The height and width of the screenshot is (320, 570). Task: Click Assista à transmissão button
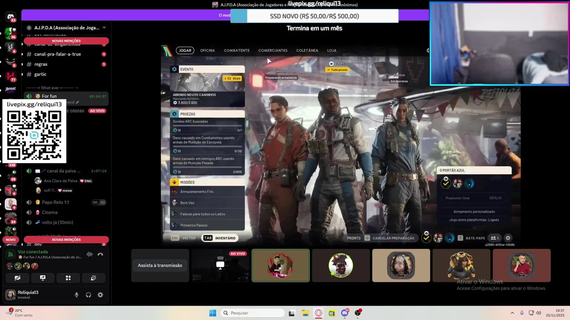tap(160, 265)
